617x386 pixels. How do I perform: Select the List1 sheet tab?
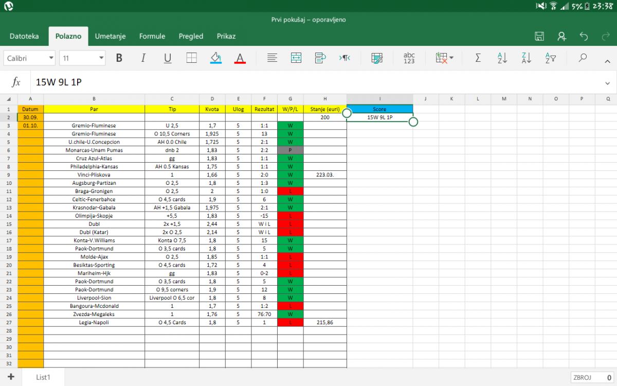(43, 377)
